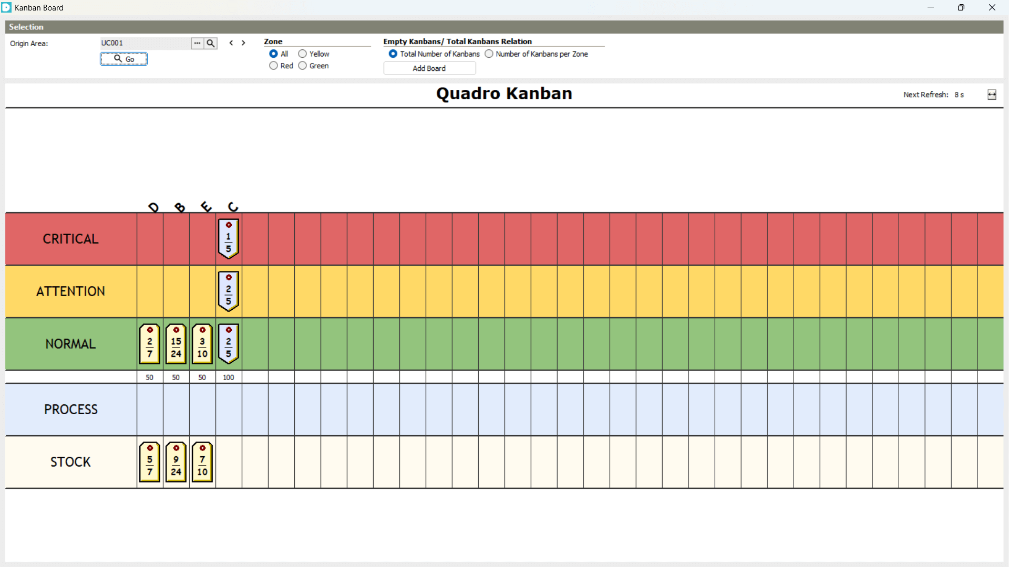Click the PROCESS row header

(70, 409)
